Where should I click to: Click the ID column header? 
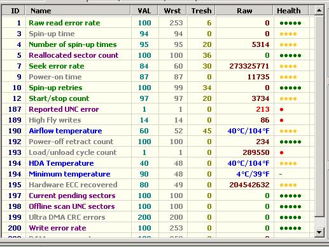click(13, 11)
